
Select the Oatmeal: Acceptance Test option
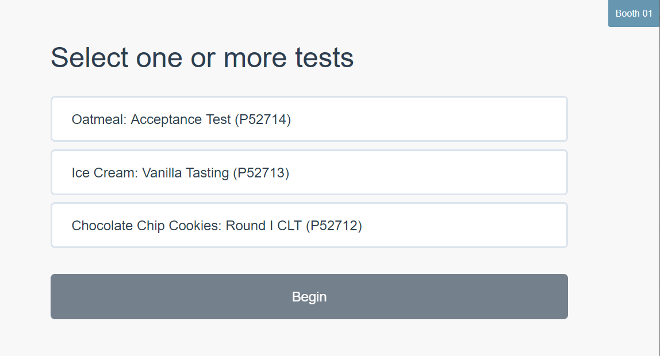309,119
